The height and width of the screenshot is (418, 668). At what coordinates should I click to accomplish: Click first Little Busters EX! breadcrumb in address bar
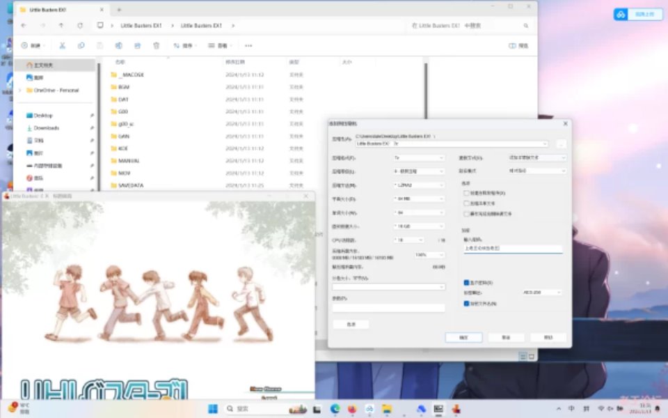(x=141, y=26)
